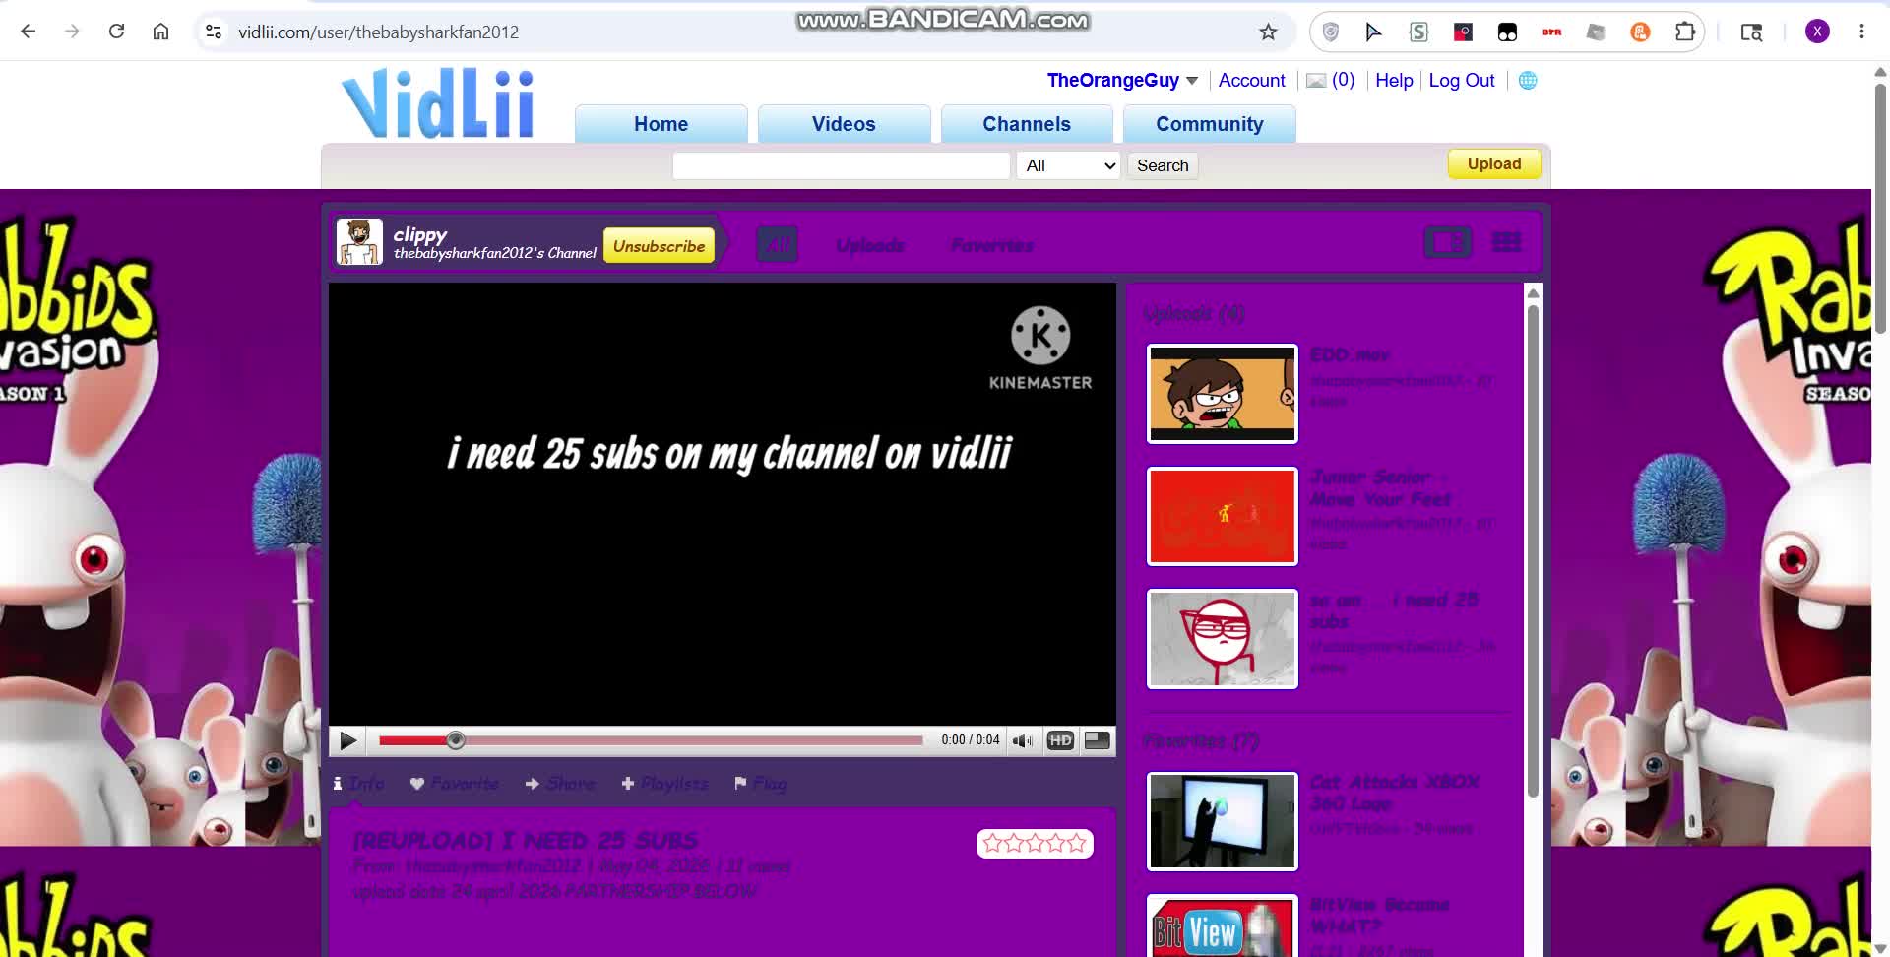Viewport: 1890px width, 957px height.
Task: Click the [REUPLOAD] I NEED 25 SUBS title
Action: pos(525,841)
